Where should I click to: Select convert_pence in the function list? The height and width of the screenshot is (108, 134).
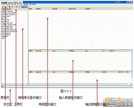pyautogui.click(x=6, y=16)
